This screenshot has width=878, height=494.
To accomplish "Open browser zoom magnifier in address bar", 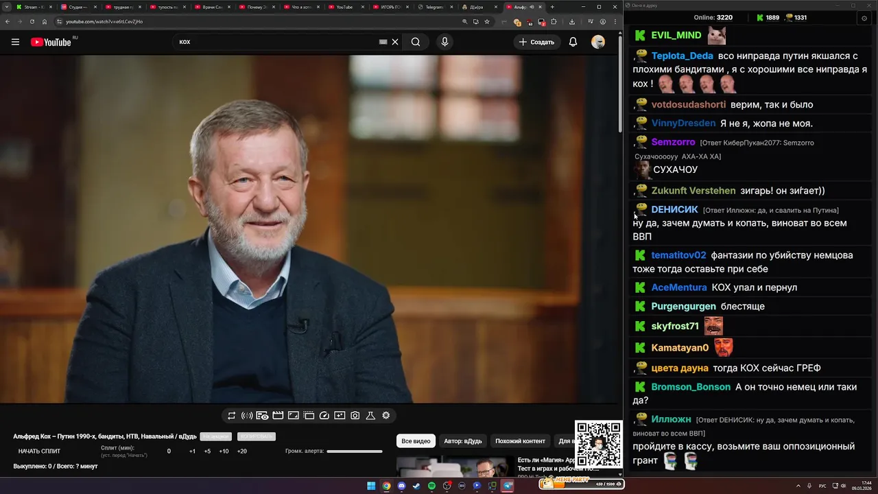I will [465, 21].
